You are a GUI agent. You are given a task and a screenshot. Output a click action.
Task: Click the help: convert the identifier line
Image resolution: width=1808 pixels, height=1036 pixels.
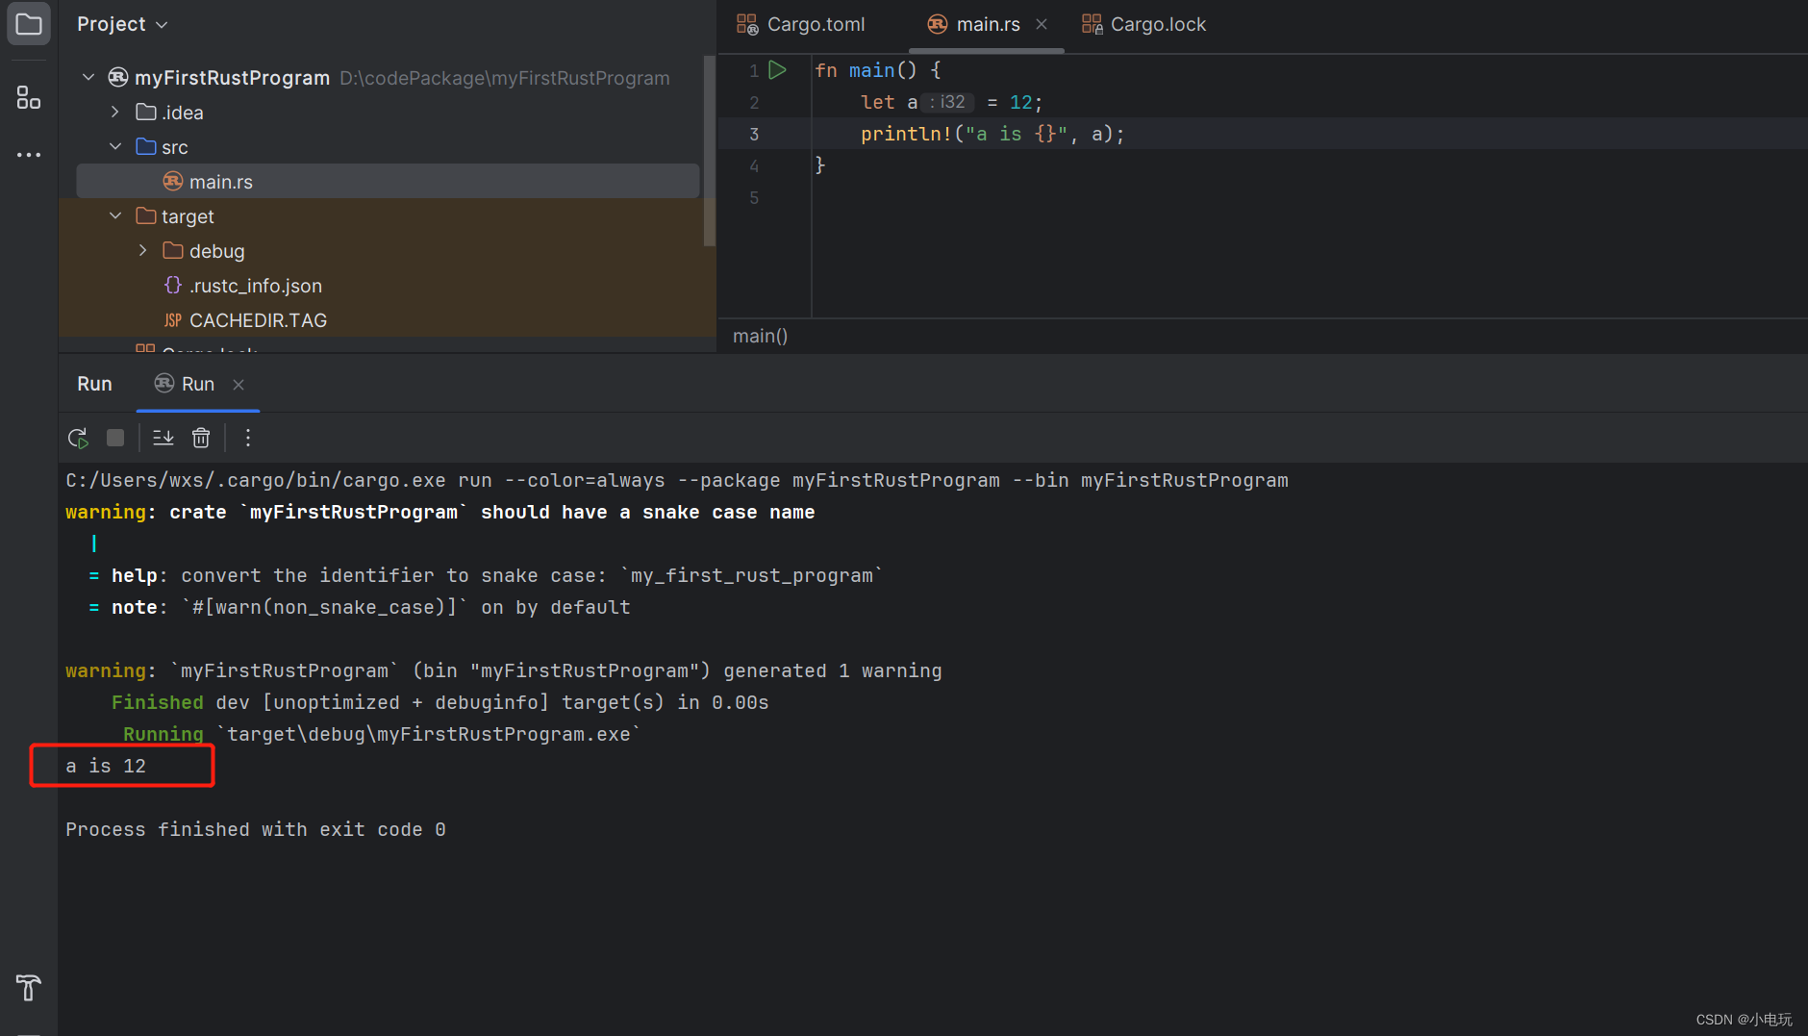[486, 575]
